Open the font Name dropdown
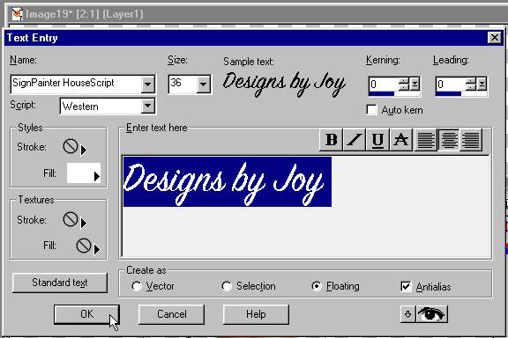508x338 pixels. coord(148,84)
